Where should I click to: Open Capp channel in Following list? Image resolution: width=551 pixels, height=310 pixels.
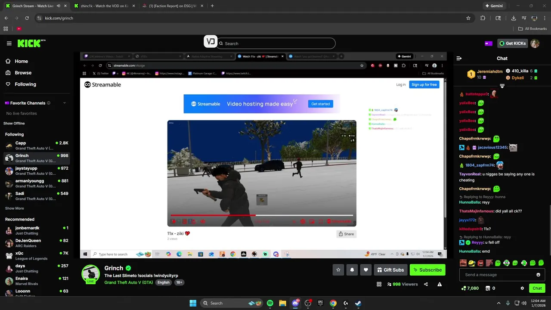(x=37, y=146)
